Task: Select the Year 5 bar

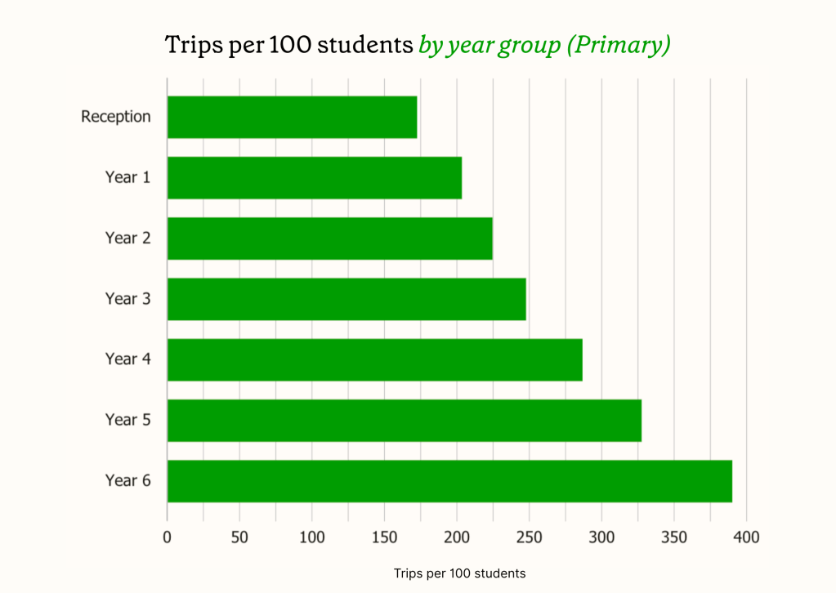Action: tap(404, 420)
